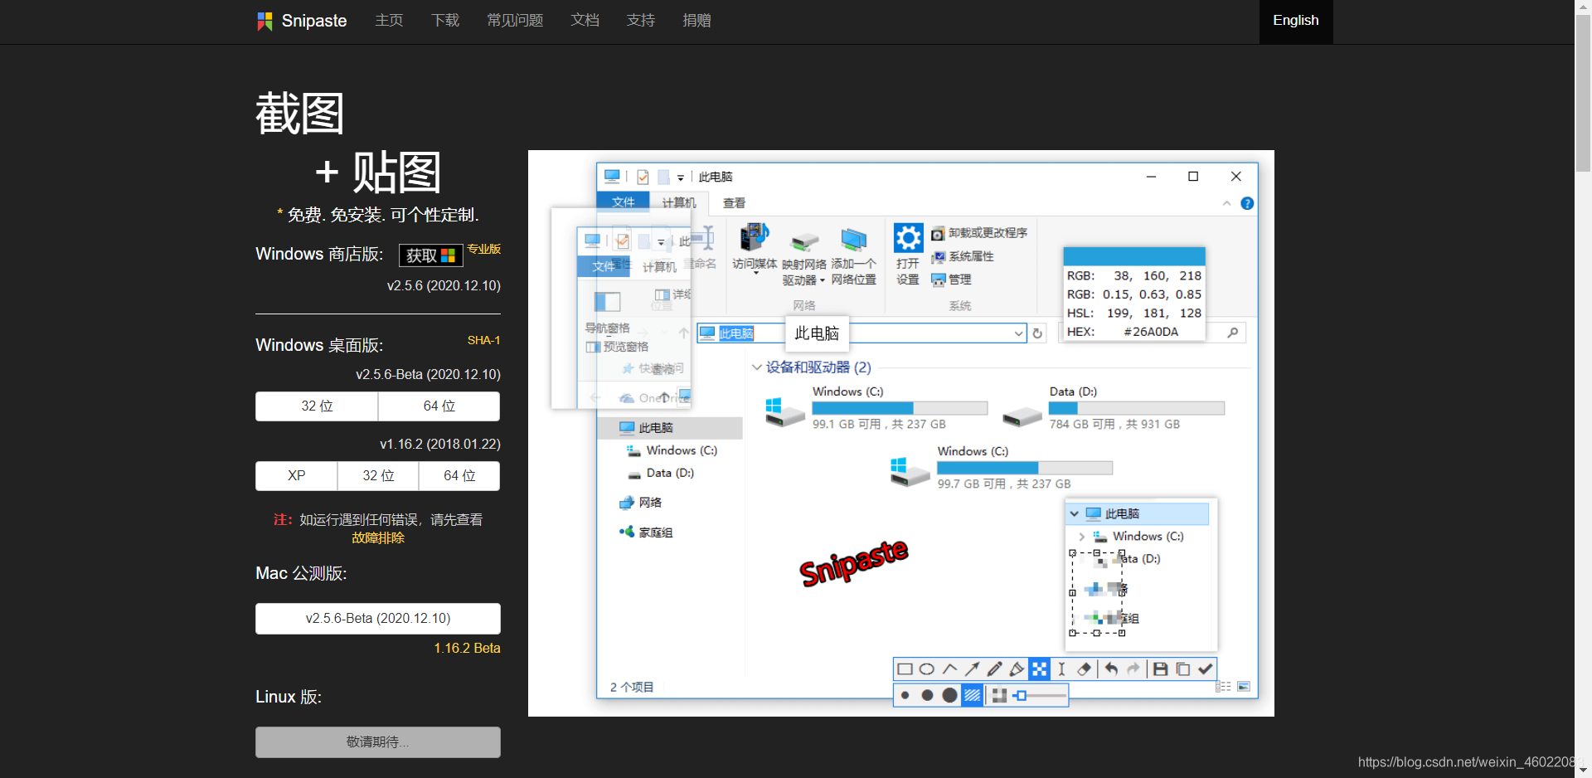Pick the Eraser tool
Screen dimensions: 1592x778
1084,669
